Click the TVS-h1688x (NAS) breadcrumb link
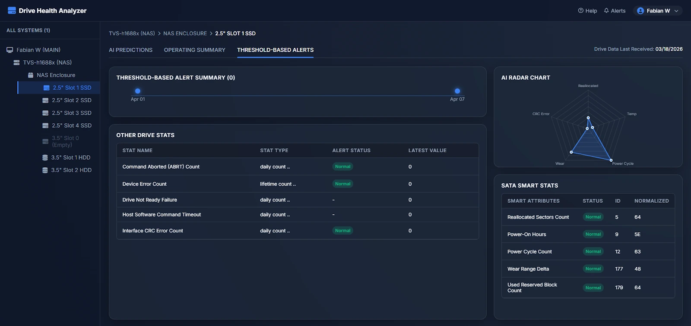The image size is (691, 326). [x=132, y=33]
